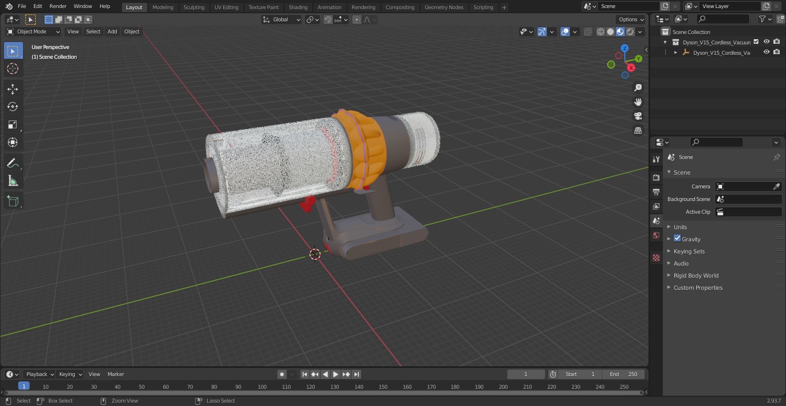The height and width of the screenshot is (406, 786).
Task: Hide Dyson_V15_Cordless_Vacuum collection with eye
Action: click(766, 41)
